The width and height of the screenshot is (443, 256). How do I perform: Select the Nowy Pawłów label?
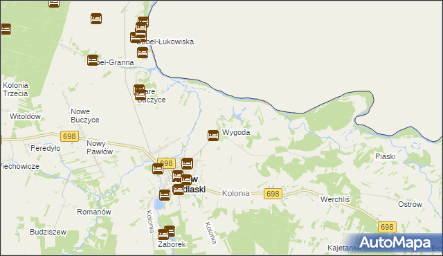click(100, 147)
